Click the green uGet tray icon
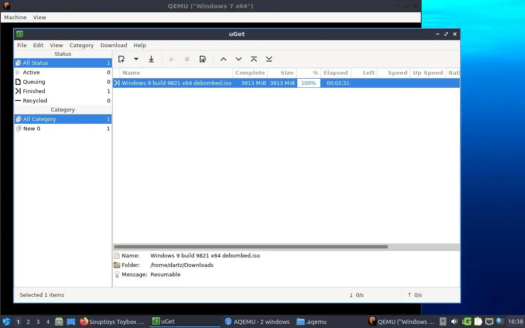 (x=467, y=321)
